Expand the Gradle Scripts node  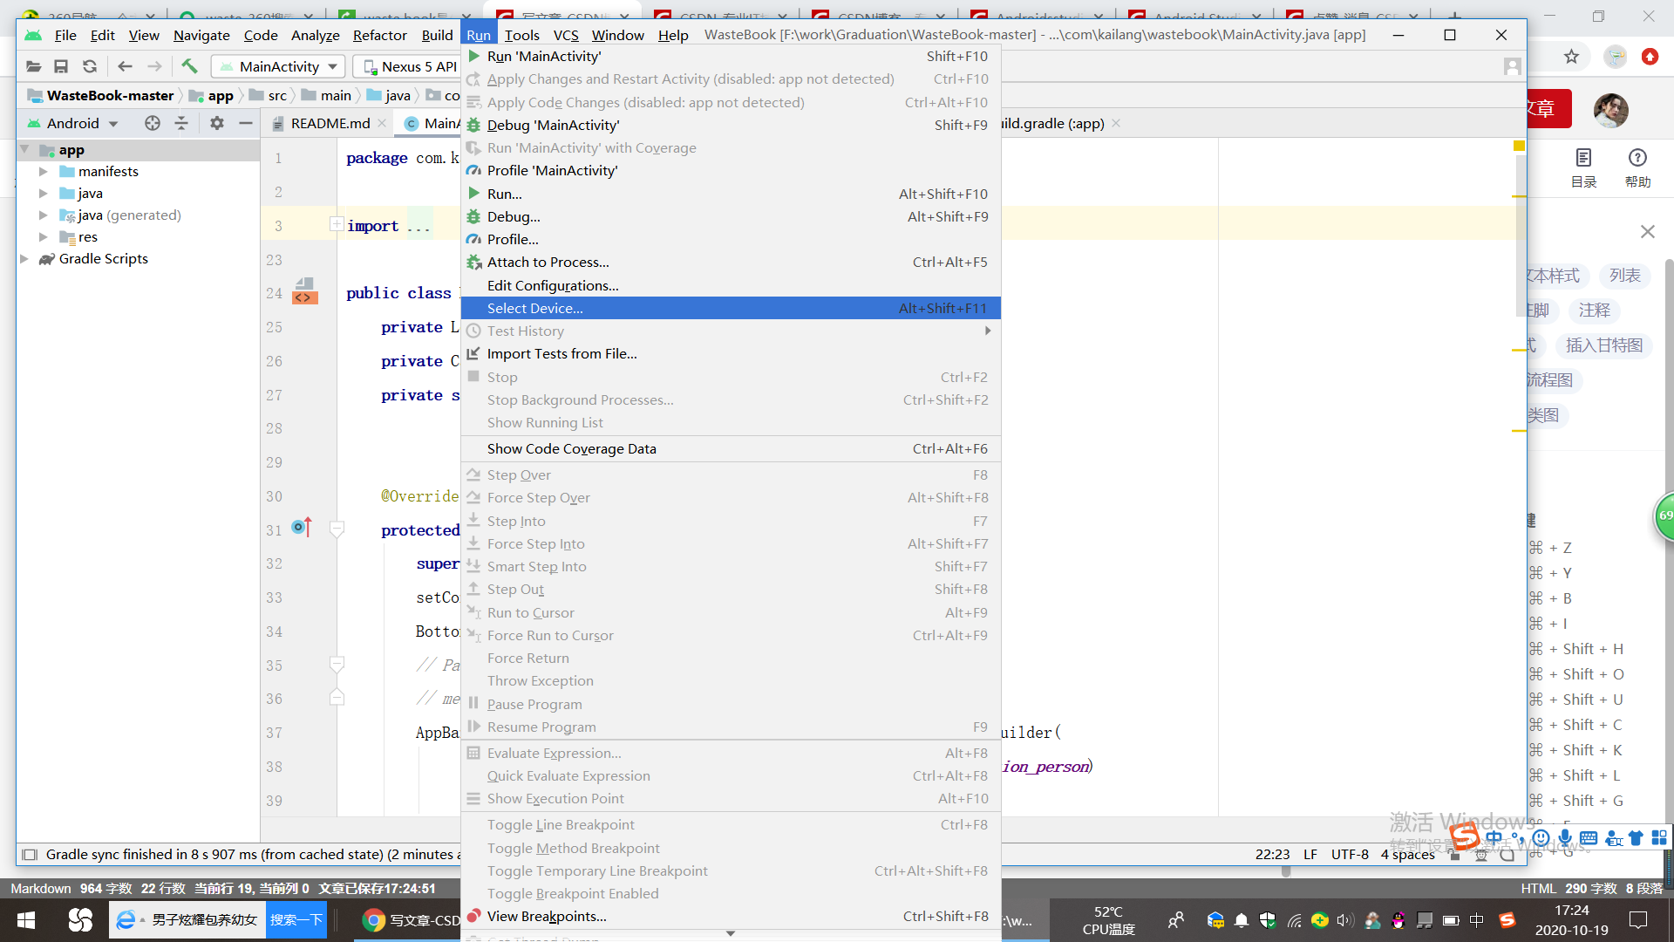point(24,258)
